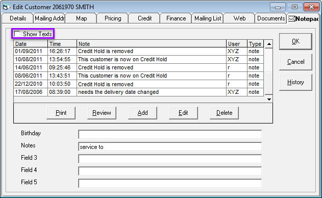The image size is (322, 198).
Task: Focus the Field 5 input
Action: coord(170,183)
